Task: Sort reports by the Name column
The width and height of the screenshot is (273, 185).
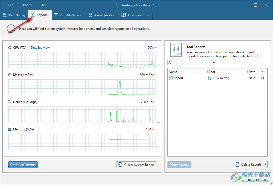Action: 187,72
